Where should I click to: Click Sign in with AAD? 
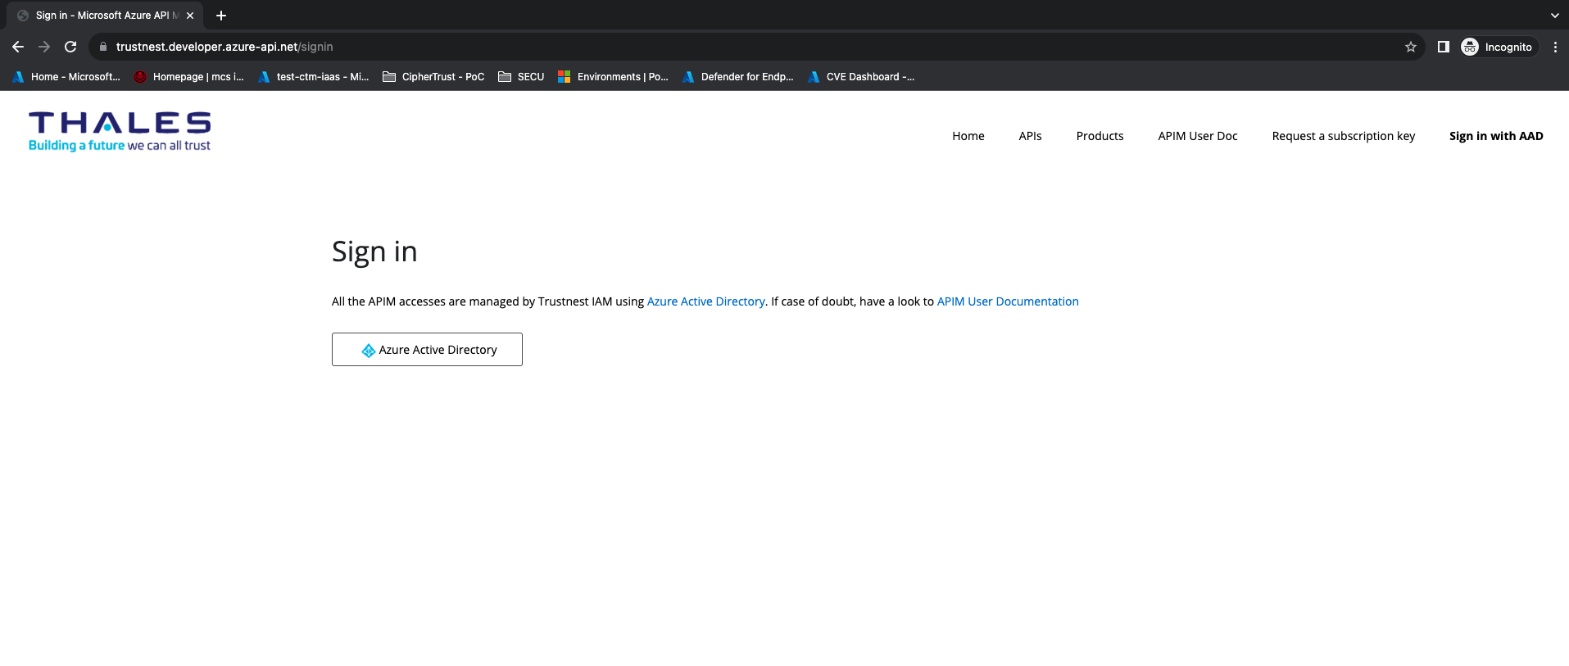coord(1496,136)
